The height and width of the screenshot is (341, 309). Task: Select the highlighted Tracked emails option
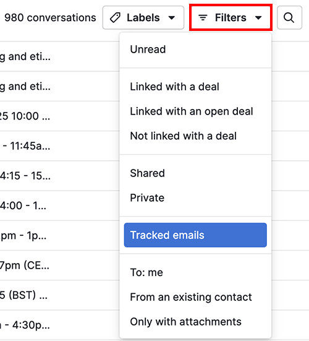point(195,235)
